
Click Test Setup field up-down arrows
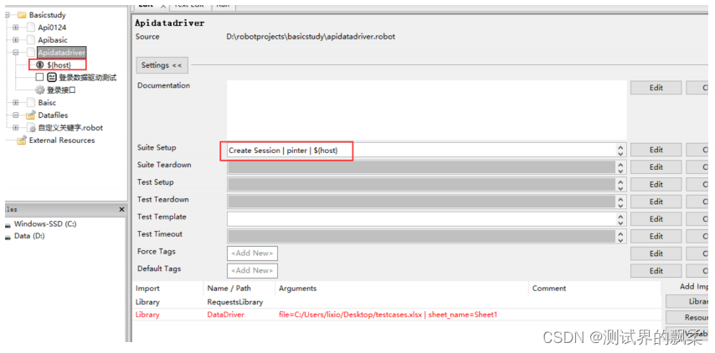pos(620,185)
